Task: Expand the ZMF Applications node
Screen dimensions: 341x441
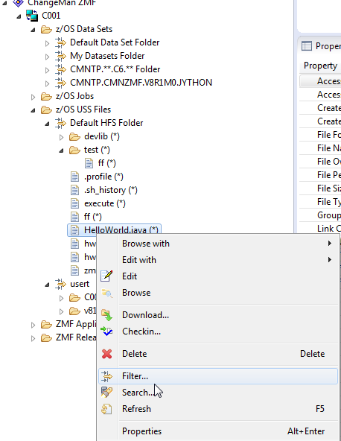Action: click(33, 325)
